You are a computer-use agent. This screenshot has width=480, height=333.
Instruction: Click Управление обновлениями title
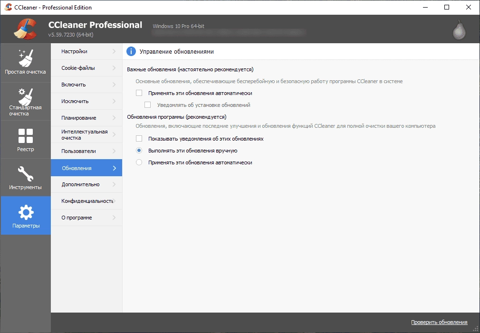pyautogui.click(x=177, y=51)
